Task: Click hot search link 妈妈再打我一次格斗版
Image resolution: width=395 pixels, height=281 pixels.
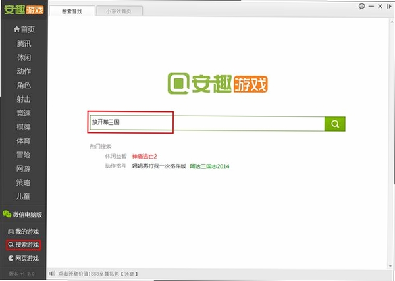Action: click(x=159, y=166)
